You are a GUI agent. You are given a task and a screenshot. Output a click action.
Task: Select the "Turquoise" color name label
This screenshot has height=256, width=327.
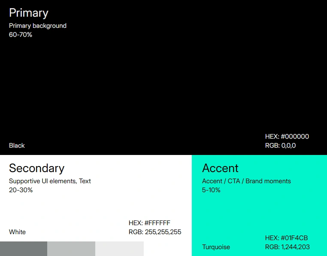tap(216, 247)
